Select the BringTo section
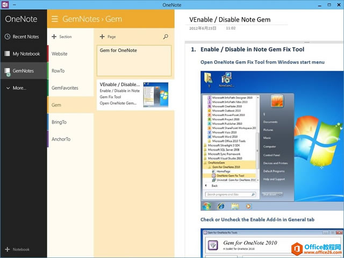Screen dimensions: 344x258 tap(70, 122)
